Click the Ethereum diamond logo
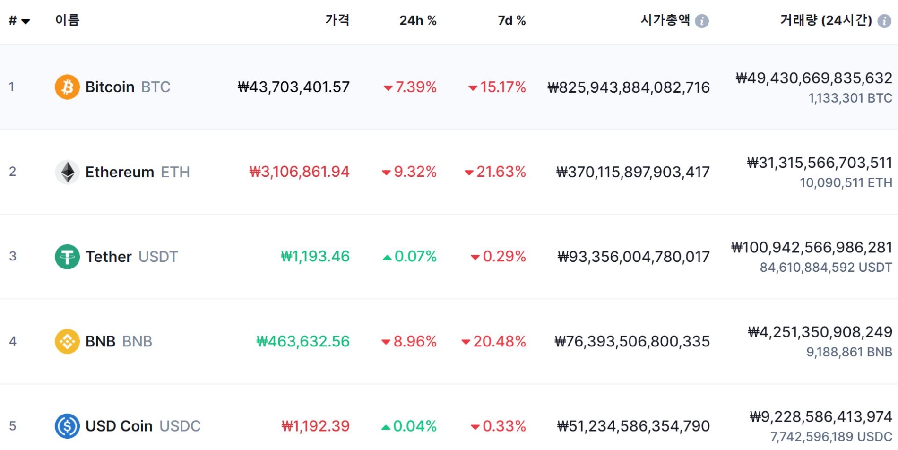The image size is (898, 450). click(68, 172)
